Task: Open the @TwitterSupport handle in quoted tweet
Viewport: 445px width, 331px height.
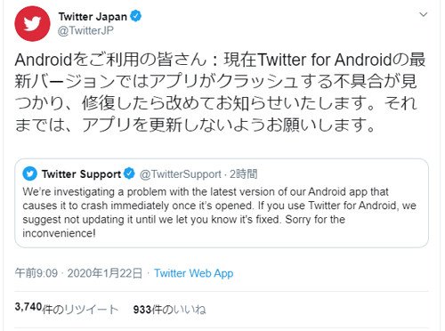Action: (x=181, y=174)
